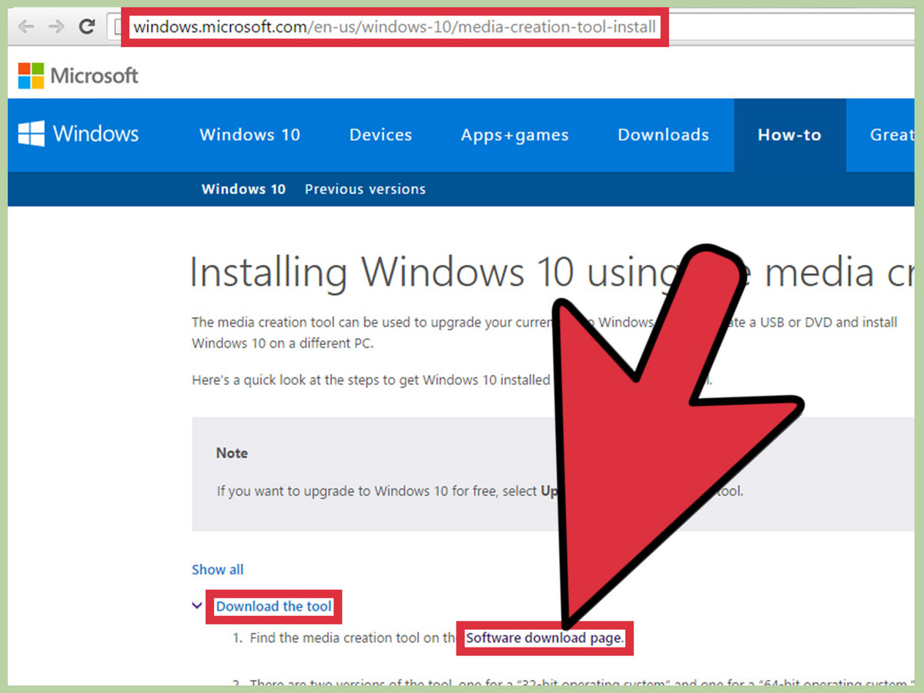Click the text "Windows 10 on a different PC."

coord(282,343)
